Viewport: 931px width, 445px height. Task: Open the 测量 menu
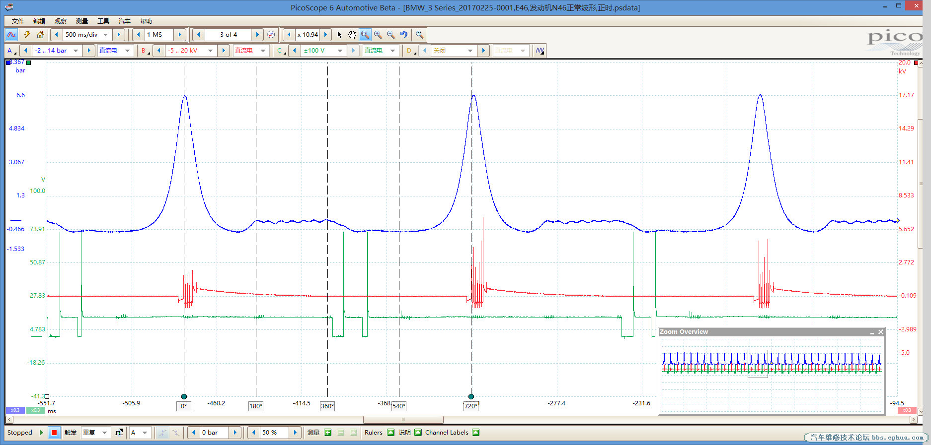(82, 21)
